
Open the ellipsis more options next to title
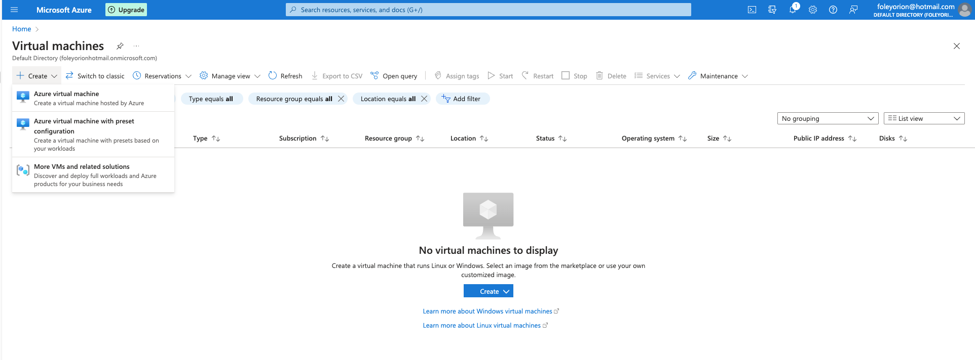click(136, 46)
